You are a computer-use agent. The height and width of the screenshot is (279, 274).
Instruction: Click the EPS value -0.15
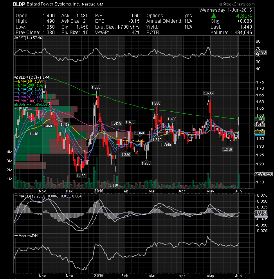pyautogui.click(x=134, y=21)
